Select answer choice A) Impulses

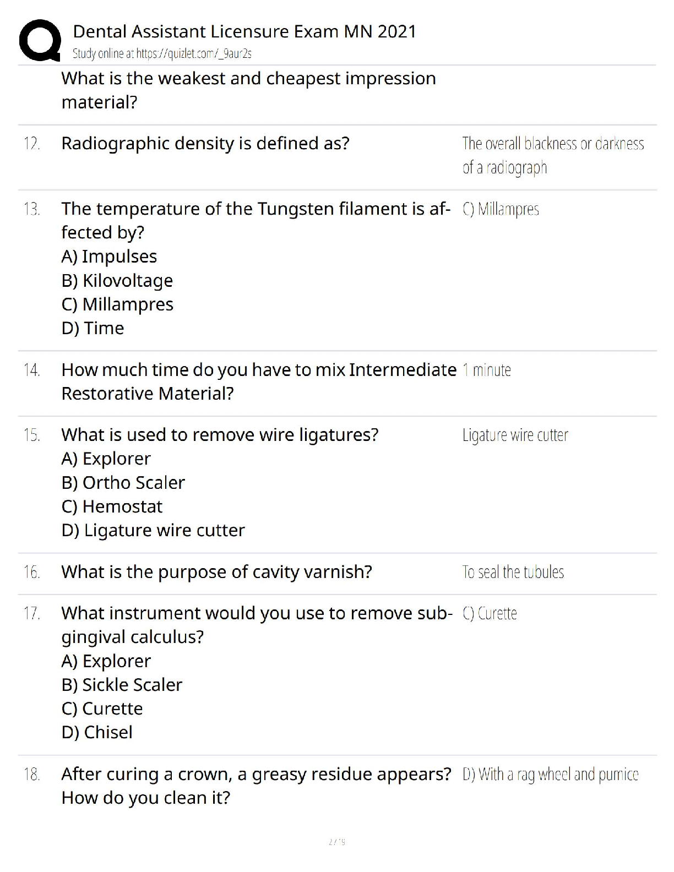(109, 257)
